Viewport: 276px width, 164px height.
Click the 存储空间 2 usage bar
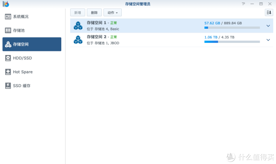232,42
